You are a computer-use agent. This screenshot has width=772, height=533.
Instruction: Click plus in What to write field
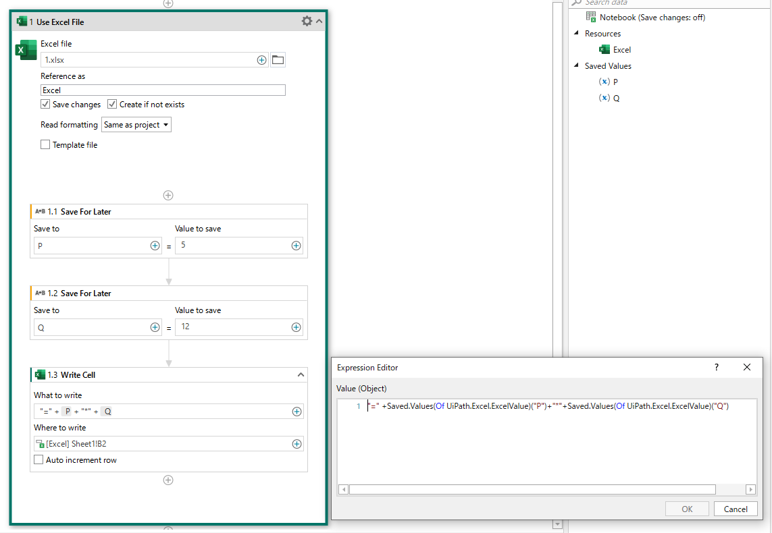click(x=297, y=412)
